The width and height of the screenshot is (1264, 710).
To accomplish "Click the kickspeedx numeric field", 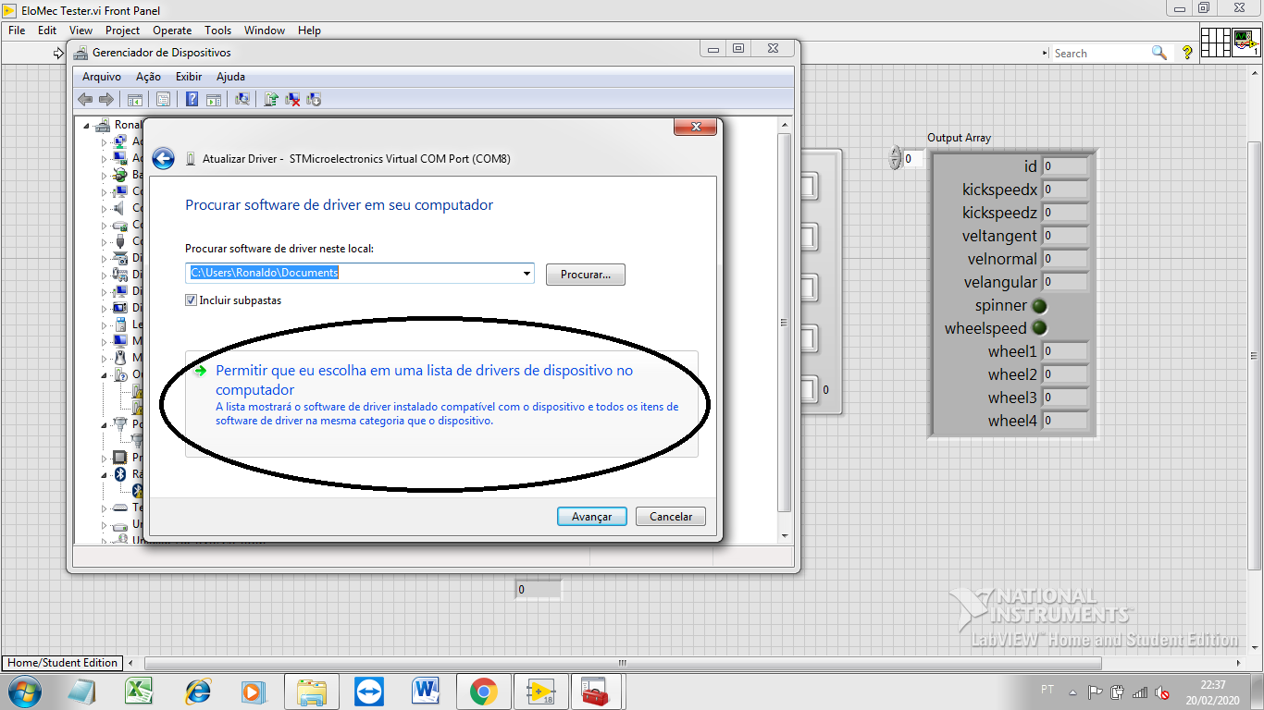I will [1065, 190].
